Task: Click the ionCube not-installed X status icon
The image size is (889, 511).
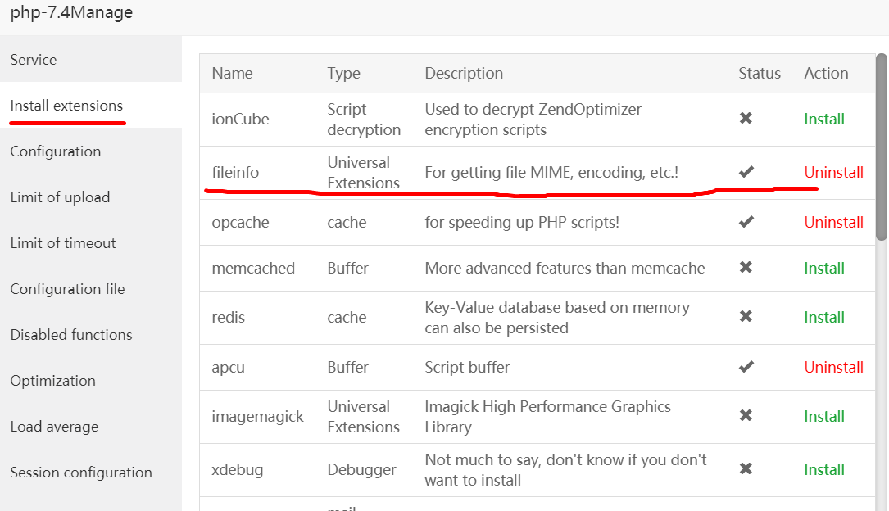Action: tap(746, 119)
